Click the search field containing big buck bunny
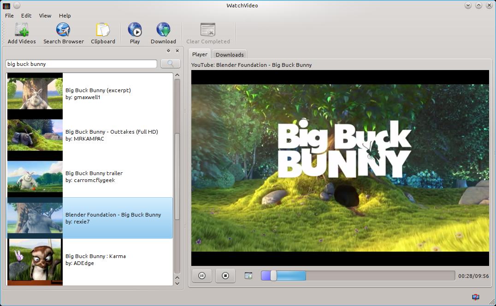496x306 pixels. [81, 64]
